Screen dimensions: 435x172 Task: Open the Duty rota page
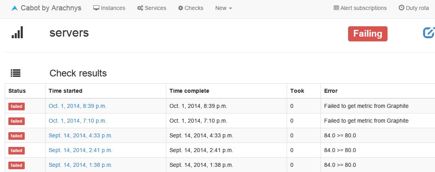coord(417,8)
